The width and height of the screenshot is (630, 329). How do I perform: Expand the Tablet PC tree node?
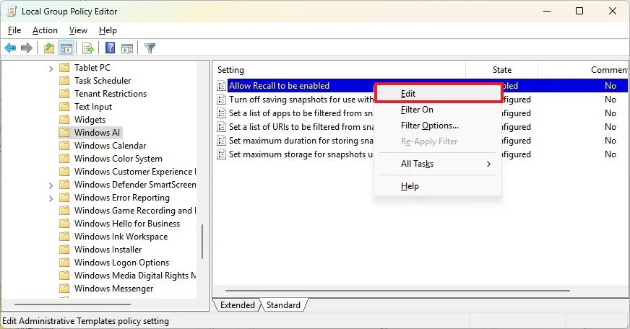click(x=51, y=69)
